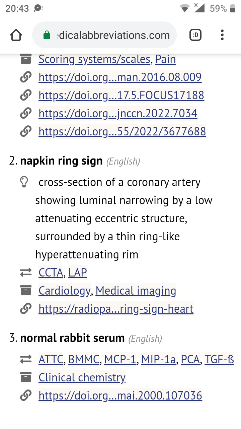This screenshot has width=241, height=429.
Task: Follow the doi link ending man.2016.08.009
Action: [120, 77]
